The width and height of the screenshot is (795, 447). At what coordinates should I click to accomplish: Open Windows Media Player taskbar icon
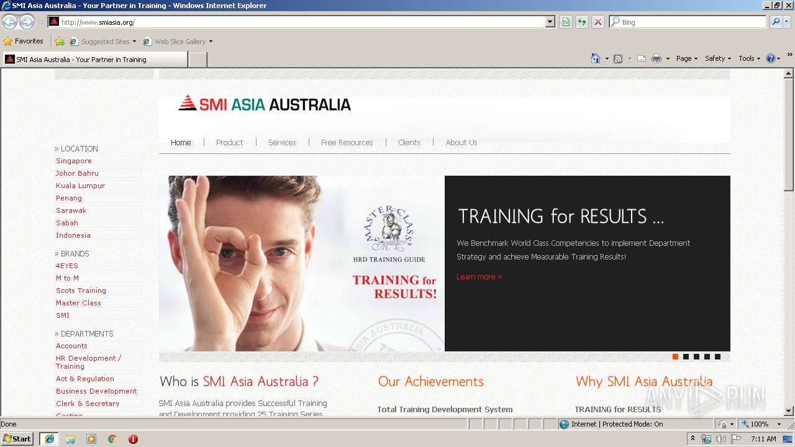(91, 439)
